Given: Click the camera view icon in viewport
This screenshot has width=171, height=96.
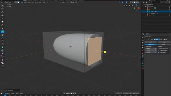Looking at the screenshot, I should (127, 5).
